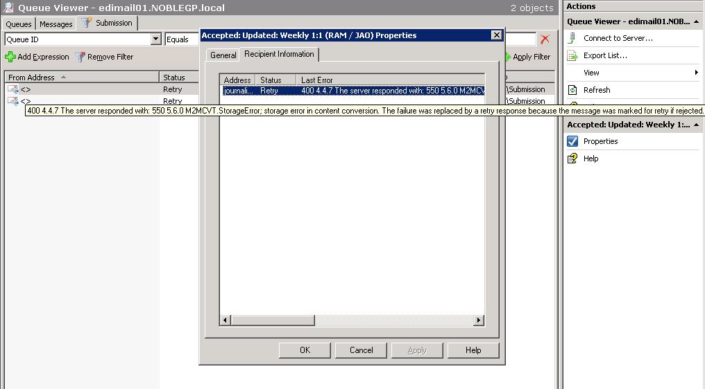The image size is (705, 389).
Task: Click the Connect to Server icon
Action: (x=572, y=38)
